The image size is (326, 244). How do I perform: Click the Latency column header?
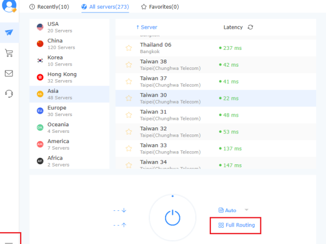[x=233, y=27]
